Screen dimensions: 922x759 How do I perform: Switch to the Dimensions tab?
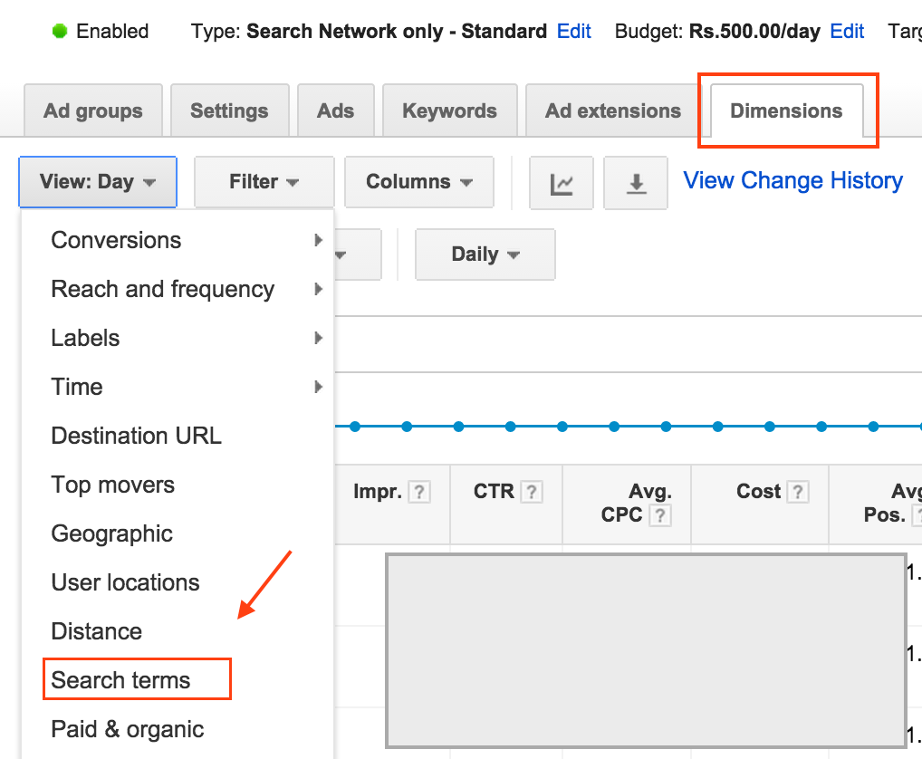tap(786, 110)
